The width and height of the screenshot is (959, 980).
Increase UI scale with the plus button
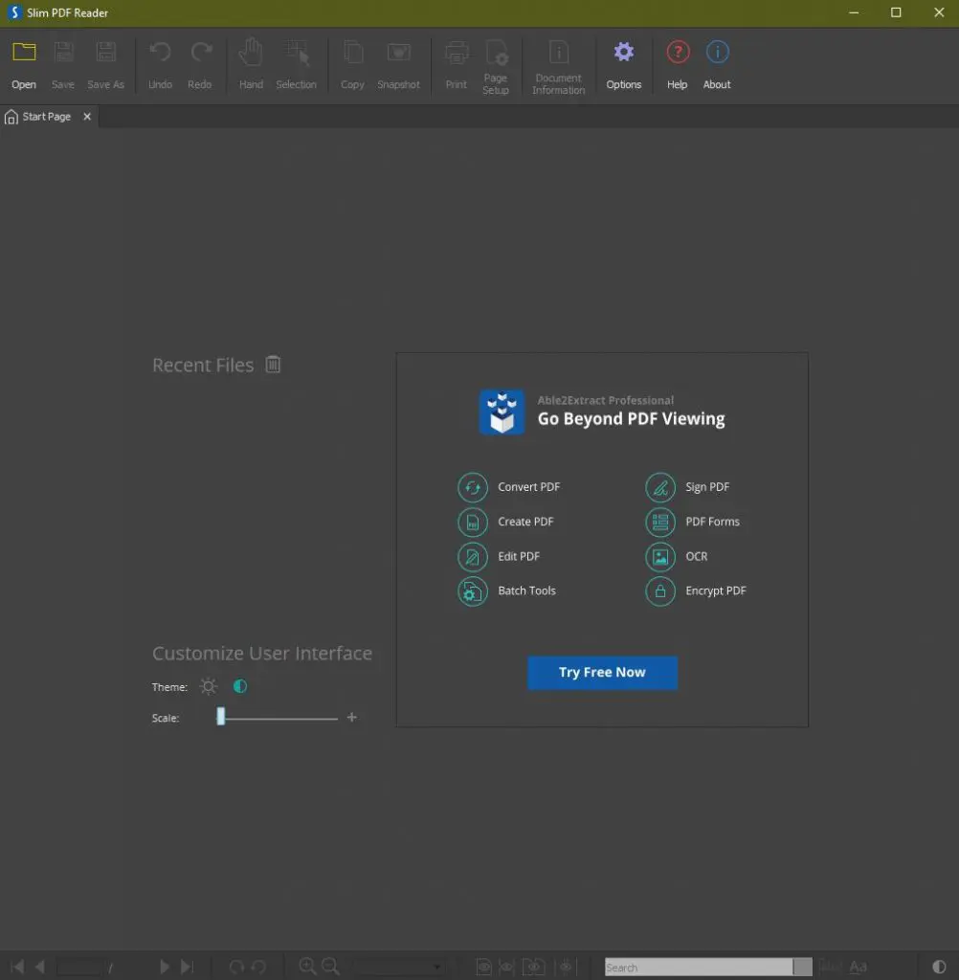352,717
